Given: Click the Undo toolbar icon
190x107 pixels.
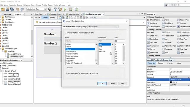Looking at the screenshot, I should coord(18,9).
